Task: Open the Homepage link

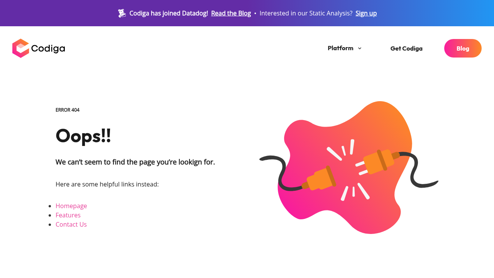Action: (71, 206)
